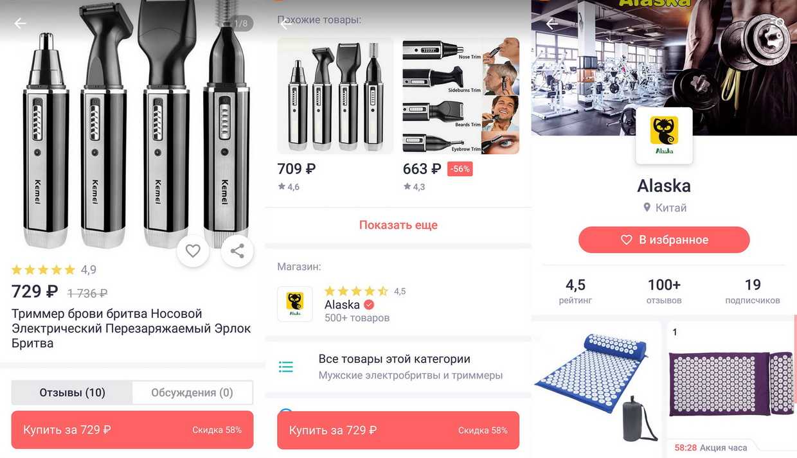Tap the middle screen's Купить за 729 ₽ button
Image resolution: width=797 pixels, height=458 pixels.
click(x=398, y=430)
